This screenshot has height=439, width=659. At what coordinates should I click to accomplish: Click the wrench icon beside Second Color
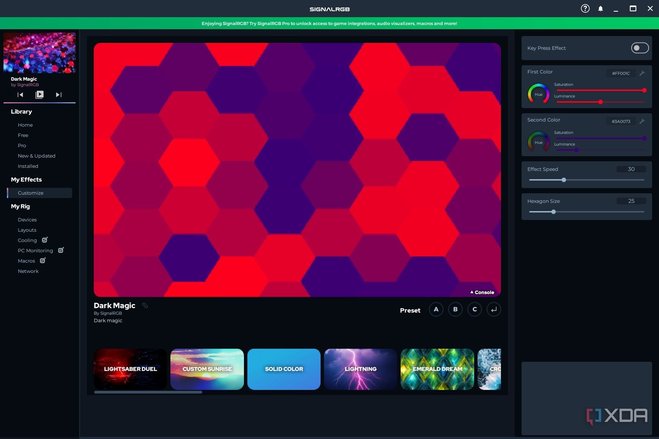[x=642, y=121]
